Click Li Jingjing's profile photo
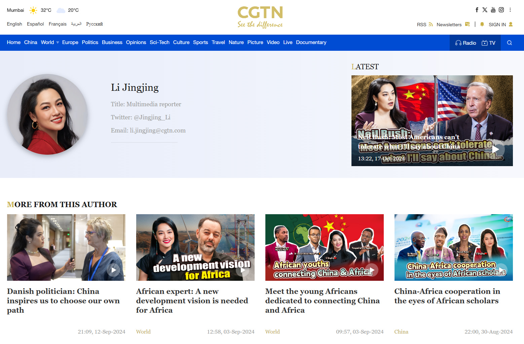 (x=47, y=114)
